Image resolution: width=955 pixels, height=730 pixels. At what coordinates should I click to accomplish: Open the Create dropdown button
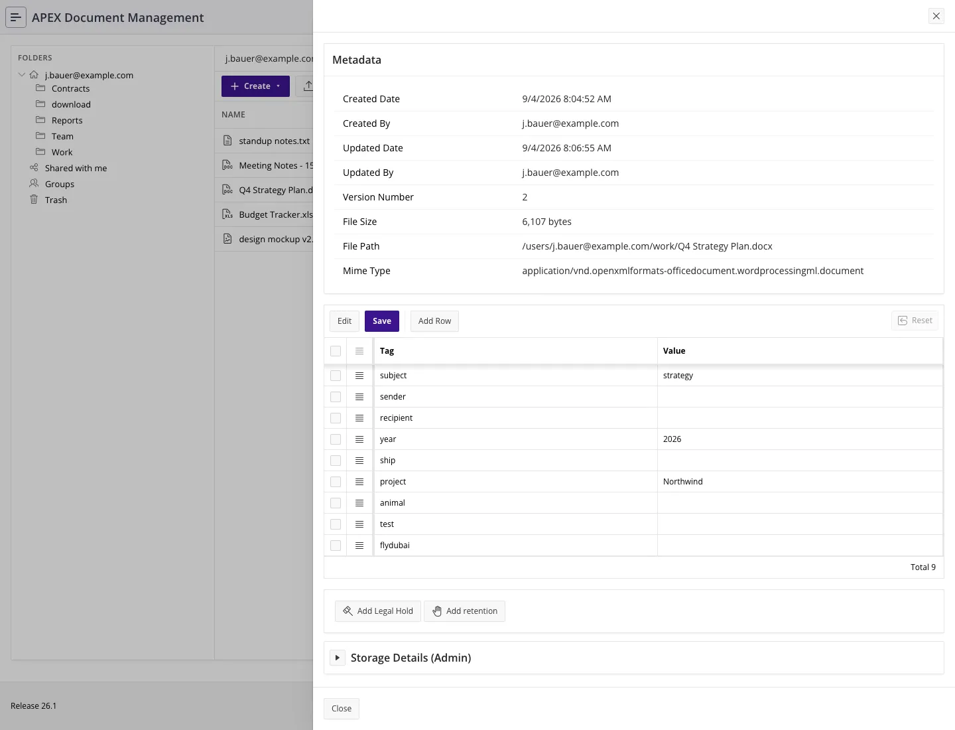(x=255, y=86)
